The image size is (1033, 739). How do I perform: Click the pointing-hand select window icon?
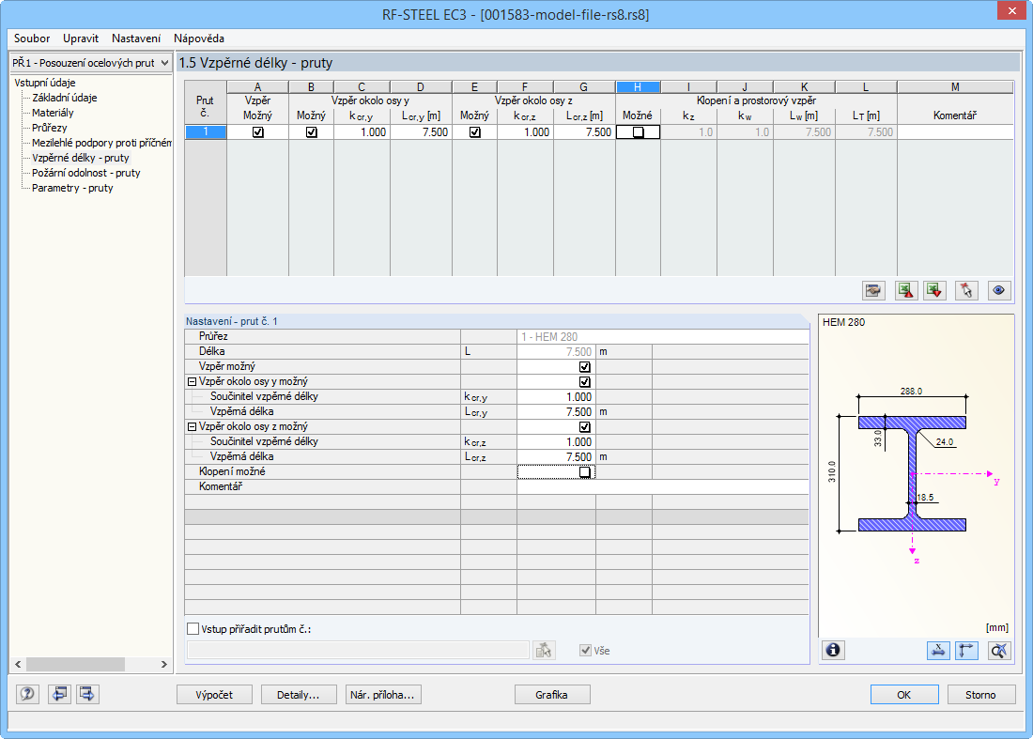point(873,290)
